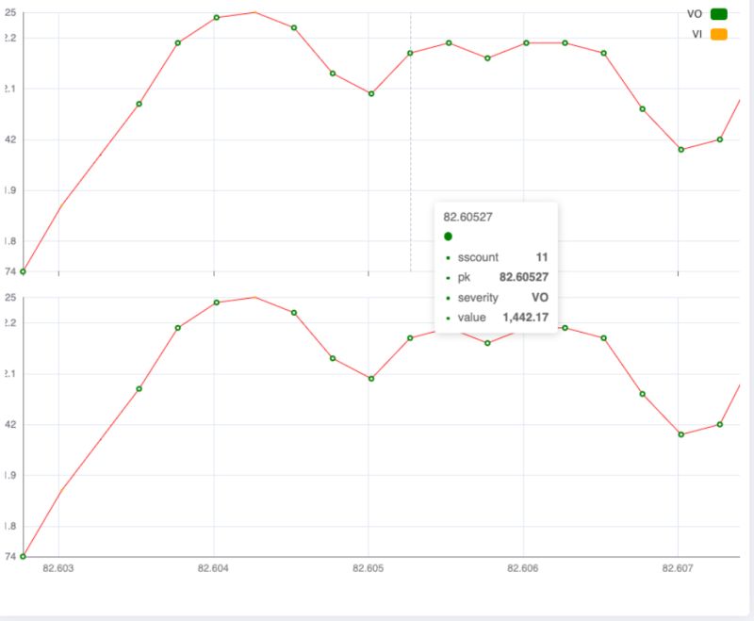Image resolution: width=754 pixels, height=621 pixels.
Task: Click the pk value 82.60527 in tooltip
Action: click(523, 277)
